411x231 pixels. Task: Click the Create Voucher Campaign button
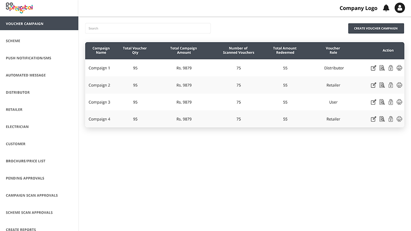376,28
